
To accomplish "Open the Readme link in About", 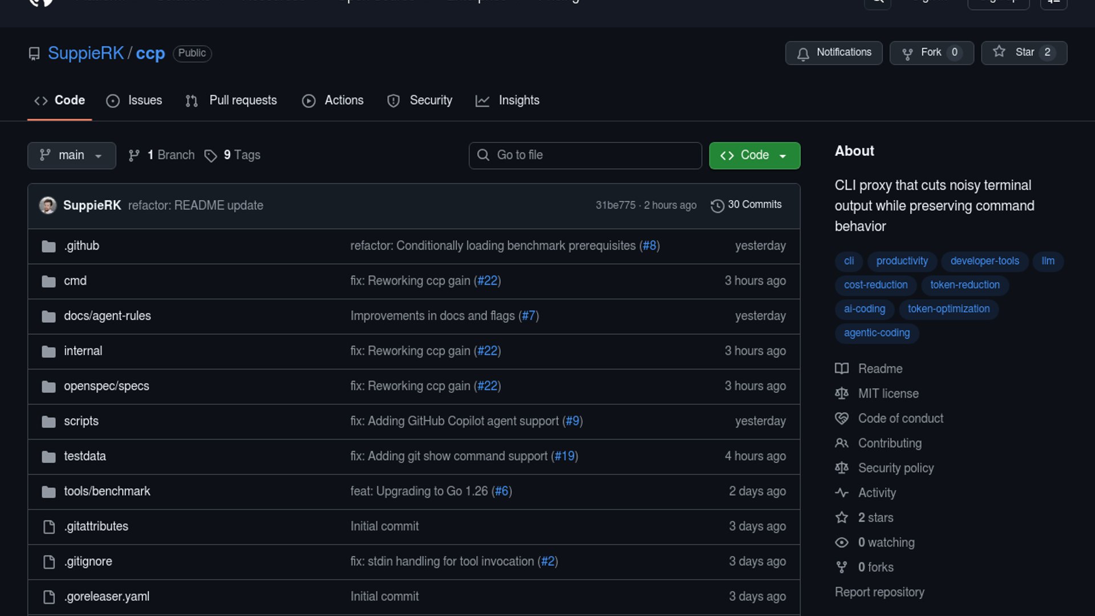I will click(880, 369).
